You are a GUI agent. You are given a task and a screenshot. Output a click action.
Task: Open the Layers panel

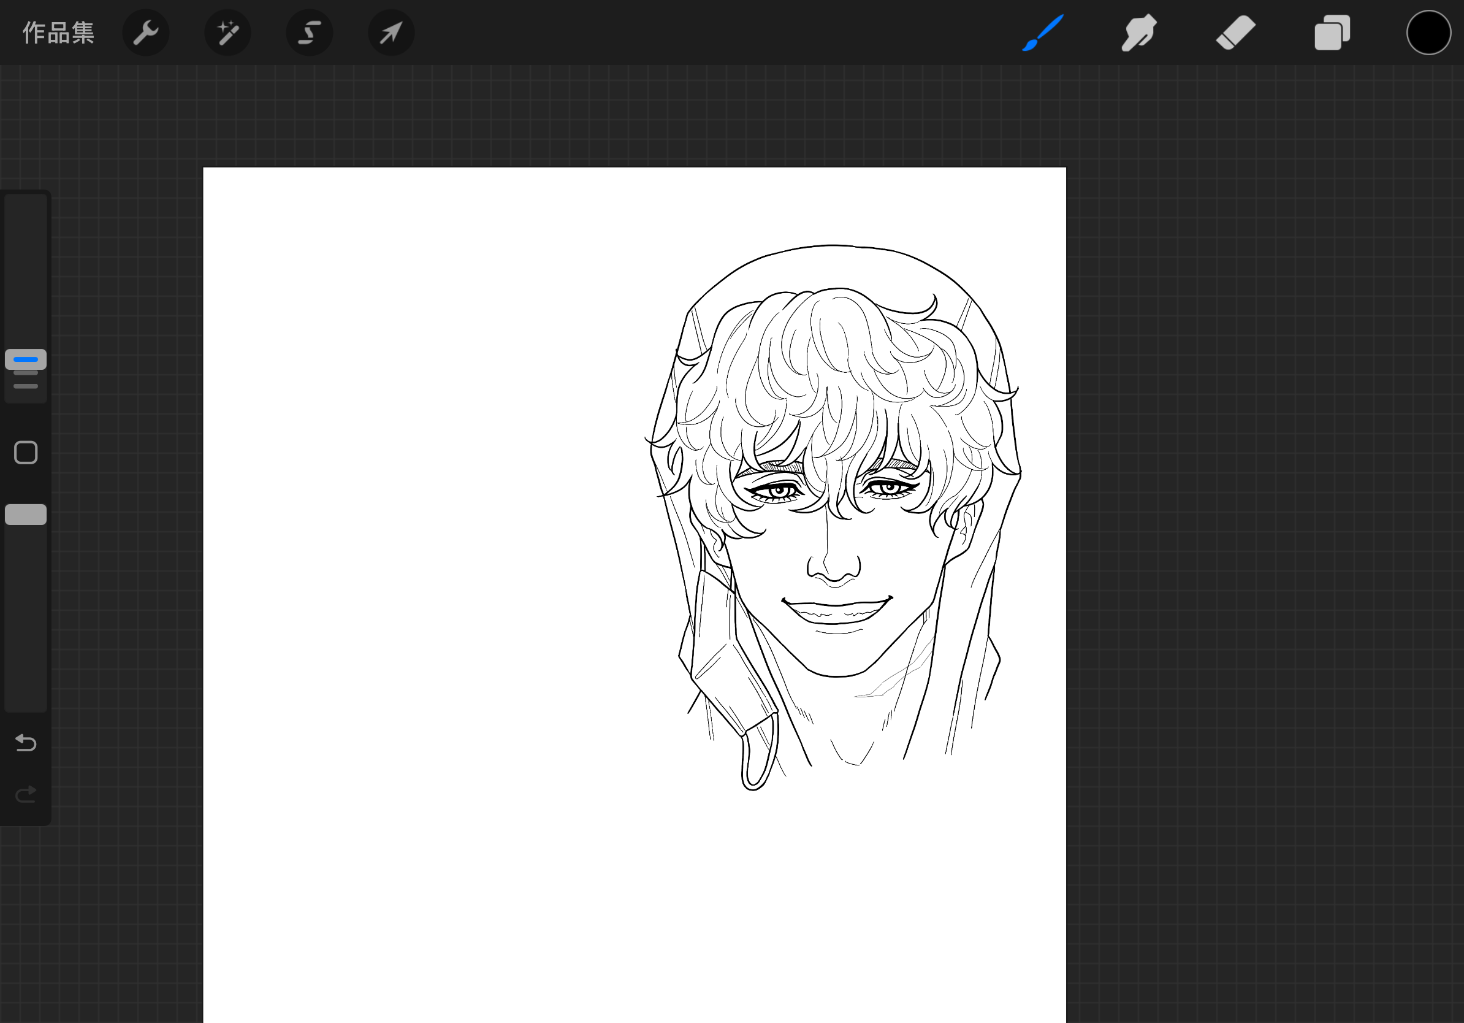pyautogui.click(x=1332, y=33)
